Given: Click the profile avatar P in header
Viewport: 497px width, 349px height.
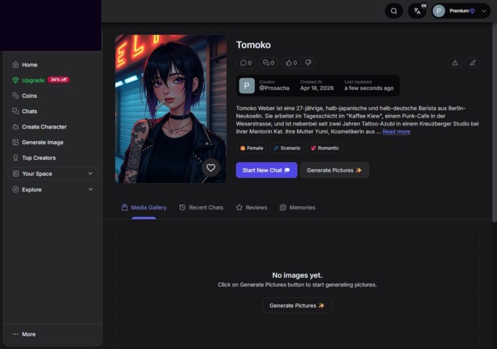Looking at the screenshot, I should point(439,11).
